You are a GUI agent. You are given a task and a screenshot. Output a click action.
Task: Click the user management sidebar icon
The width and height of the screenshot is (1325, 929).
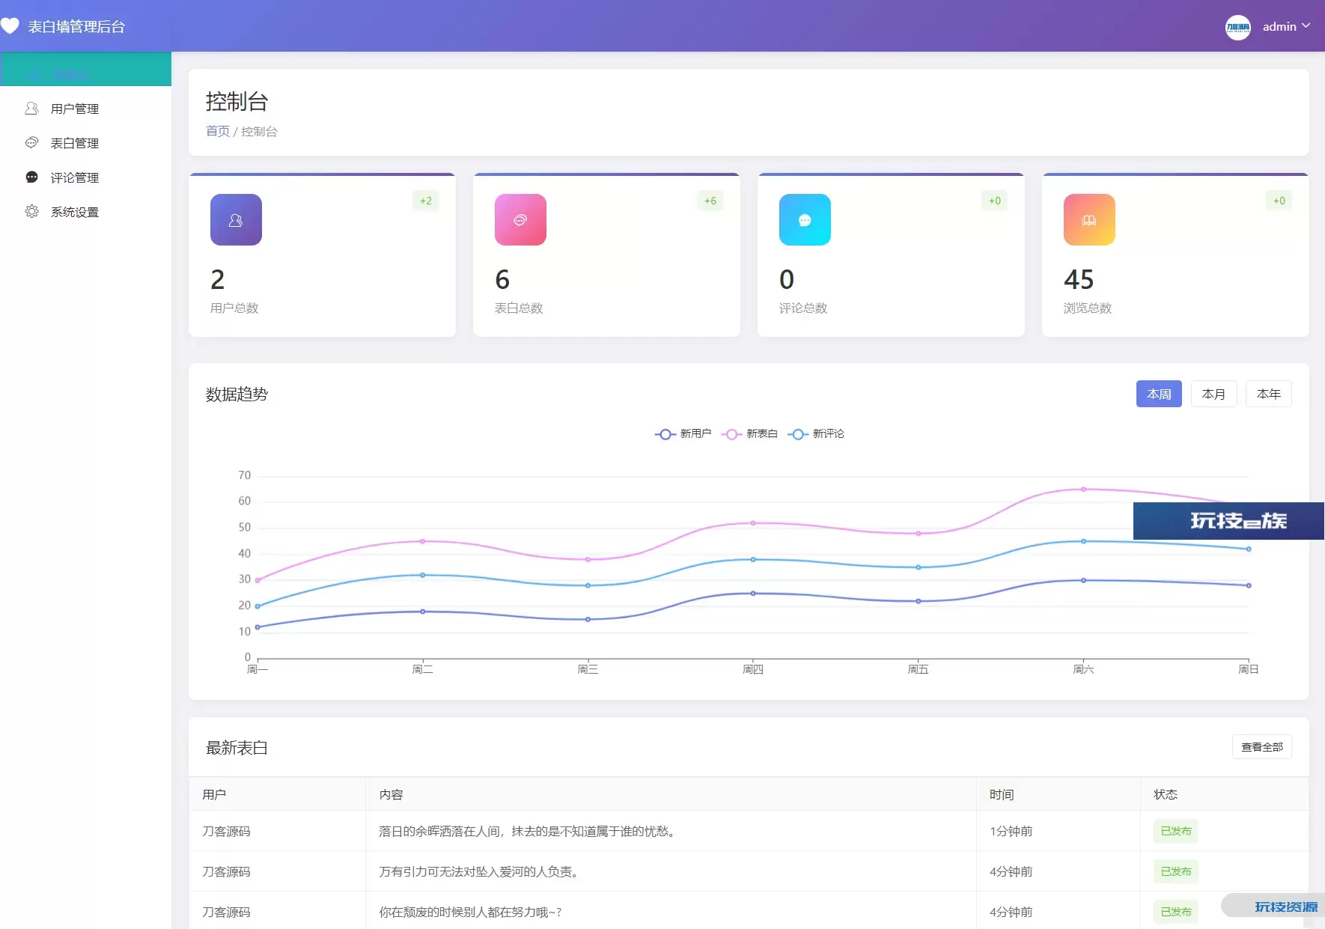(x=31, y=109)
